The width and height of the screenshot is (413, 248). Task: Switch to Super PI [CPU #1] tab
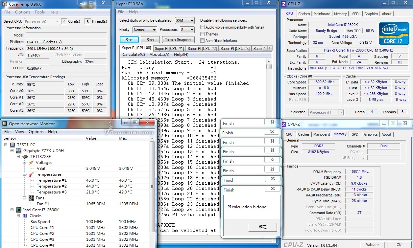(x=169, y=49)
